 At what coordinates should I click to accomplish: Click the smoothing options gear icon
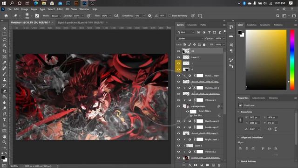pos(149,16)
